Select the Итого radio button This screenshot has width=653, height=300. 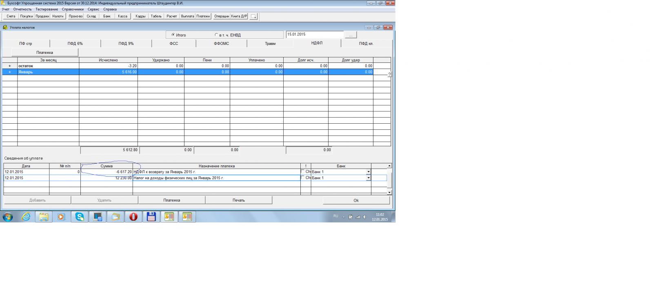point(173,35)
